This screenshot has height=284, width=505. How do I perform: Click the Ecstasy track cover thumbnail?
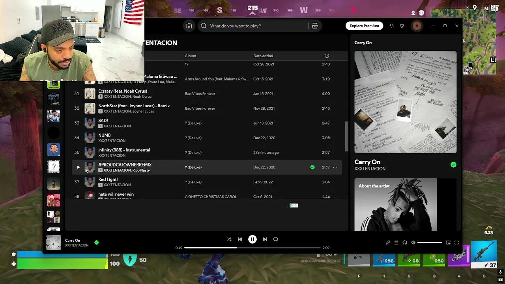coord(90,93)
